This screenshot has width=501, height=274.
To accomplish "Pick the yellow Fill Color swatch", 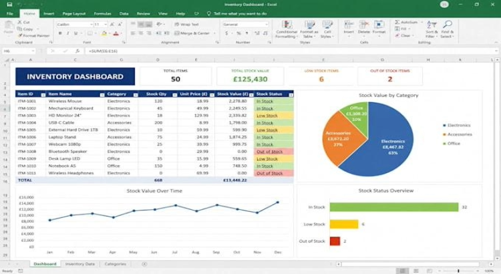I will click(x=104, y=33).
